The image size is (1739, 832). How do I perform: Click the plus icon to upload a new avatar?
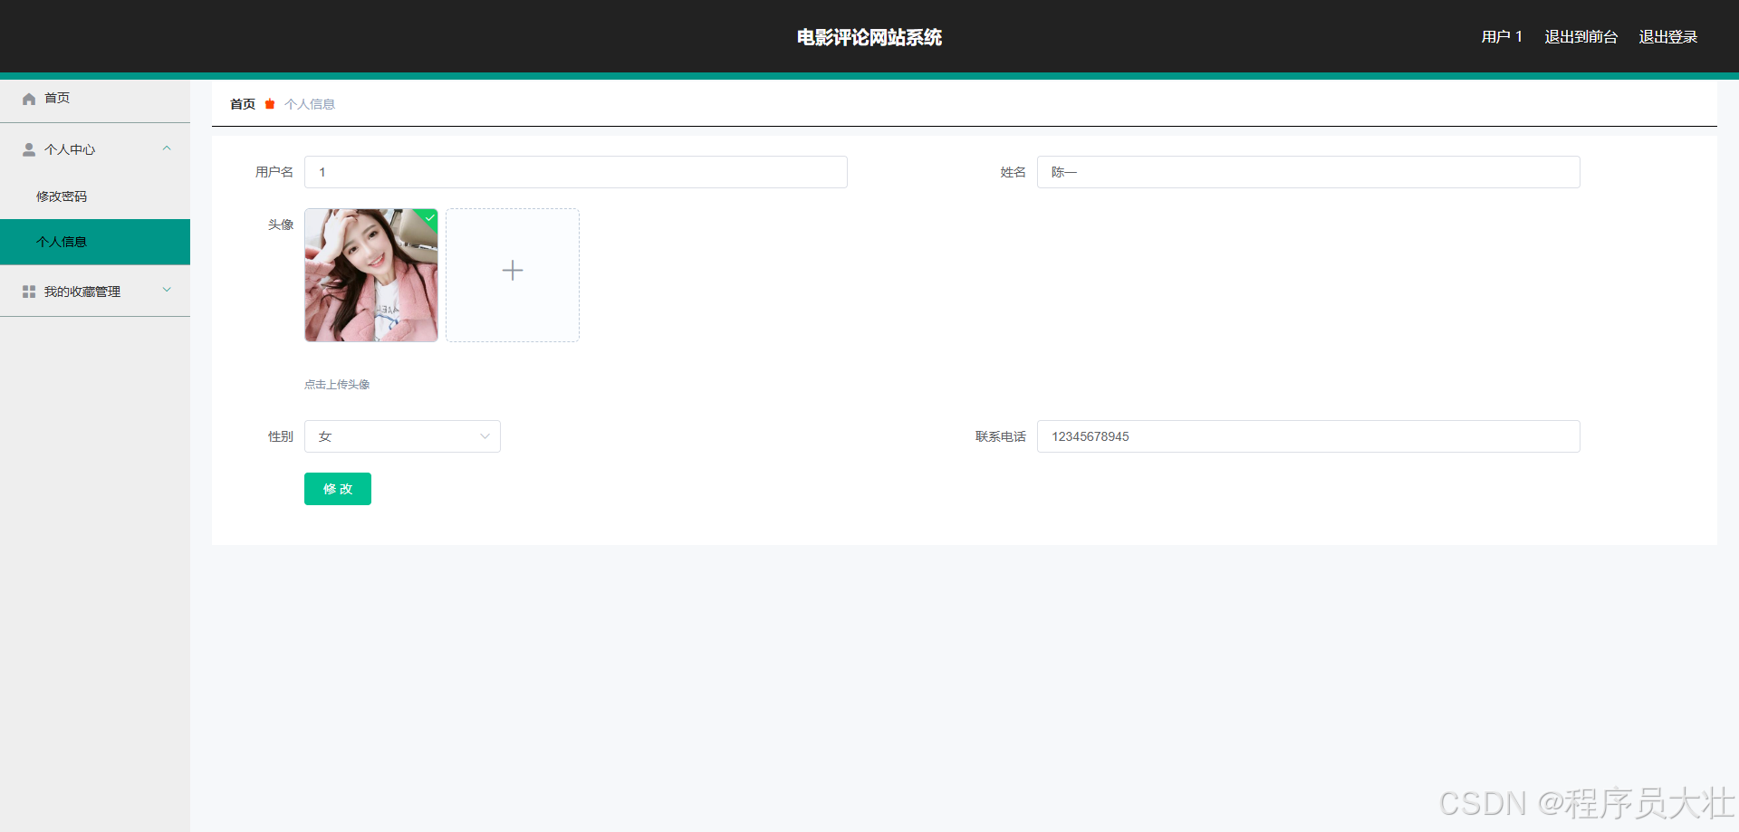point(512,270)
